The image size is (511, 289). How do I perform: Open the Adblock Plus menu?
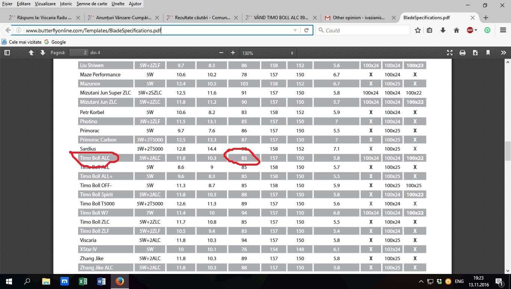(x=472, y=30)
